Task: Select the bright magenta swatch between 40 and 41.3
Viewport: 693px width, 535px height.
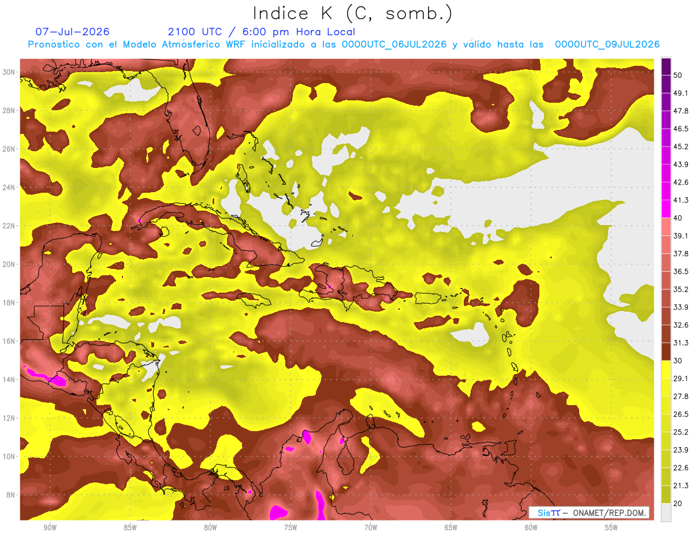Action: tap(666, 209)
